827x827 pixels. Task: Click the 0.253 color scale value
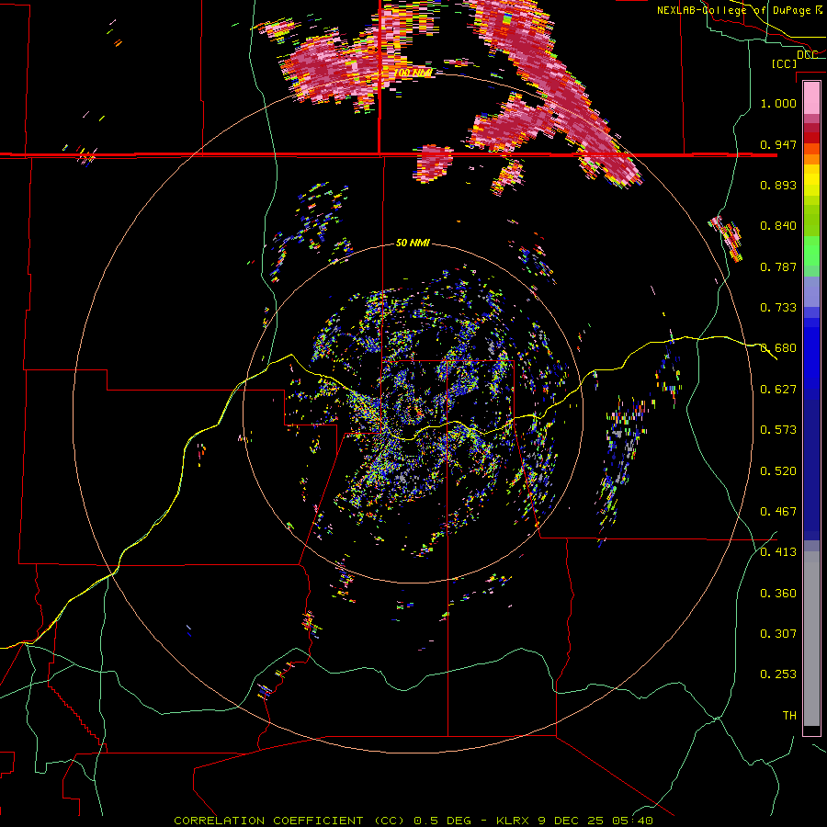click(778, 674)
